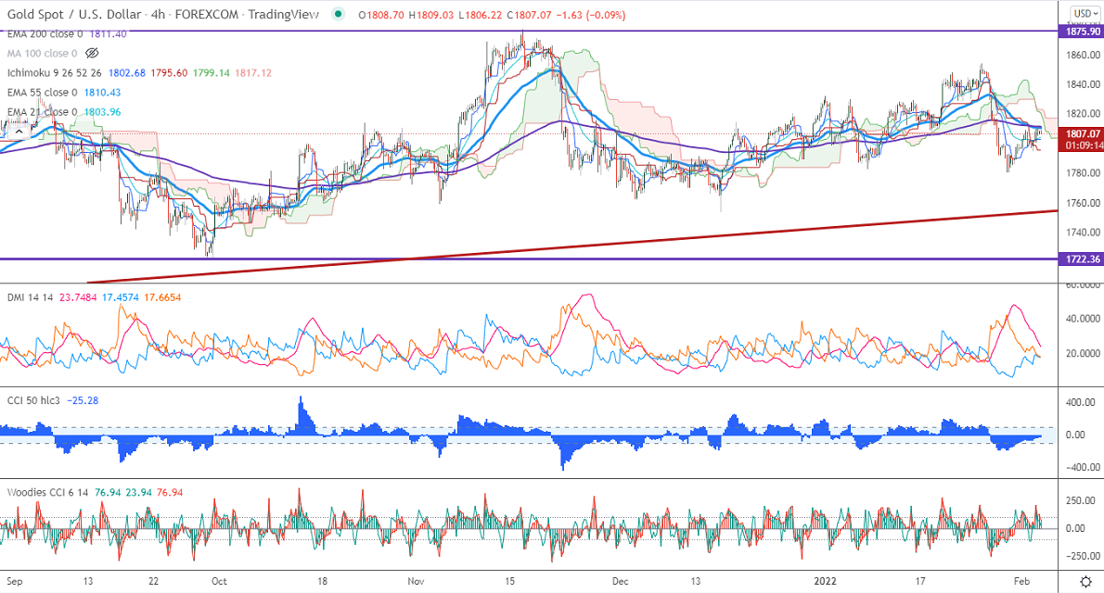Click the Ichimoku value 1802.68
This screenshot has width=1104, height=593.
tap(127, 73)
